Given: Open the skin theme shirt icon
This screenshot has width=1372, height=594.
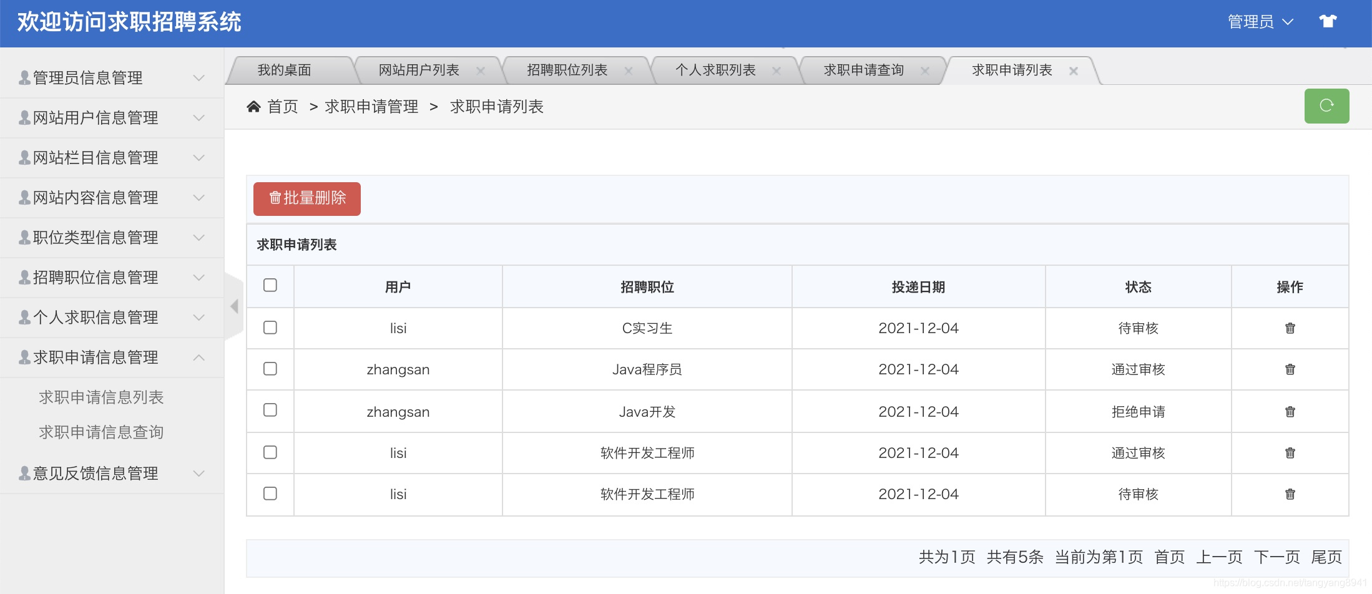Looking at the screenshot, I should point(1328,22).
